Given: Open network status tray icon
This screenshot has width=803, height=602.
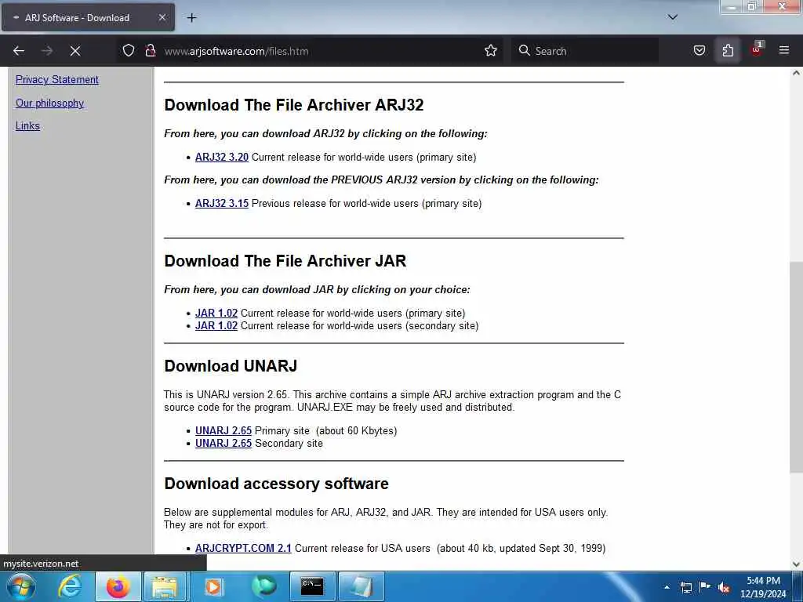Looking at the screenshot, I should 685,587.
